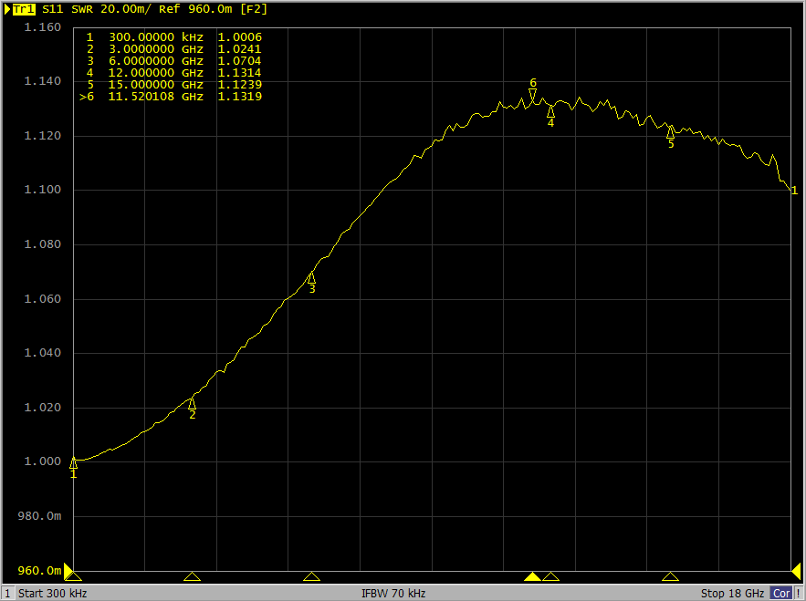This screenshot has height=601, width=806.
Task: Click the filled active marker triangle on frequency axis
Action: click(532, 576)
